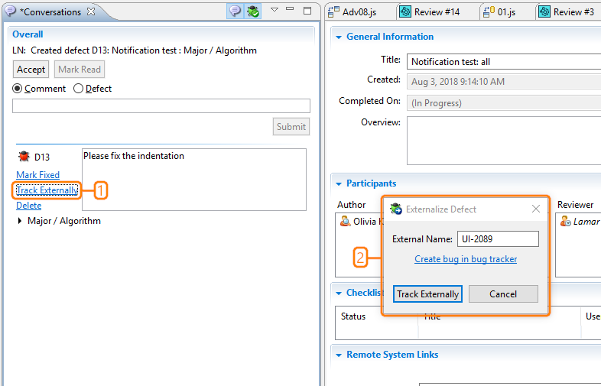
Task: Click the 'Please fix the indentation' text box
Action: [x=194, y=180]
